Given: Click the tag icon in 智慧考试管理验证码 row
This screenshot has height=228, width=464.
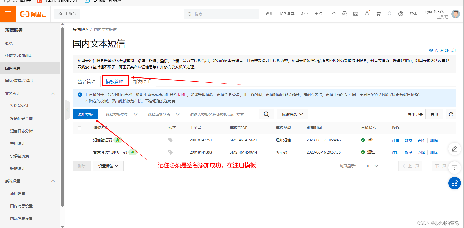Looking at the screenshot, I should pyautogui.click(x=170, y=152).
